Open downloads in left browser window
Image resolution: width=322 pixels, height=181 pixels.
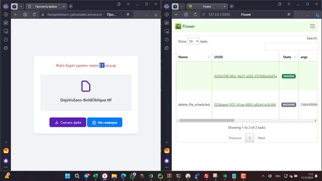(x=155, y=15)
